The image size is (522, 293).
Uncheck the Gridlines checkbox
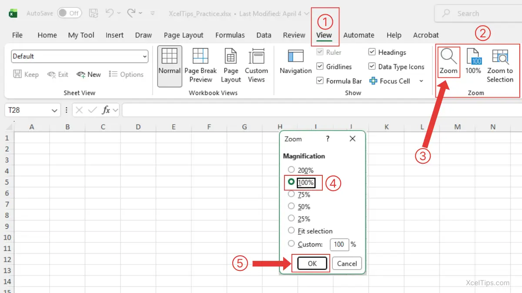pos(320,67)
